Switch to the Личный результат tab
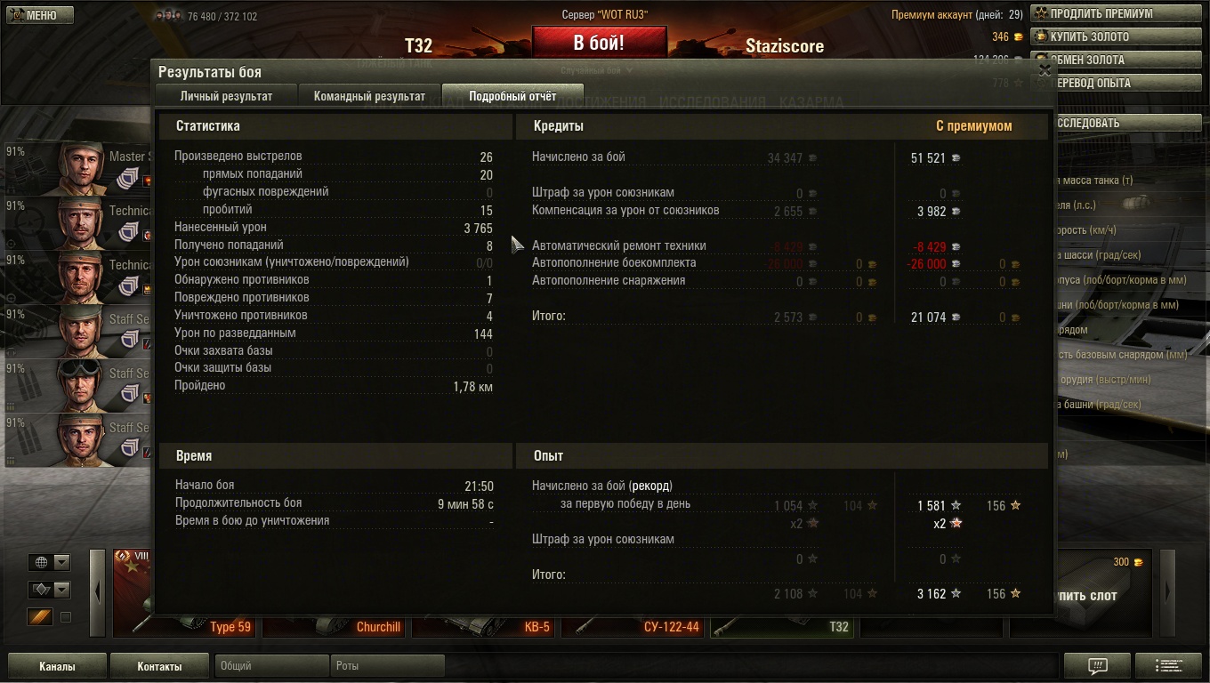Viewport: 1210px width, 683px height. coord(226,96)
